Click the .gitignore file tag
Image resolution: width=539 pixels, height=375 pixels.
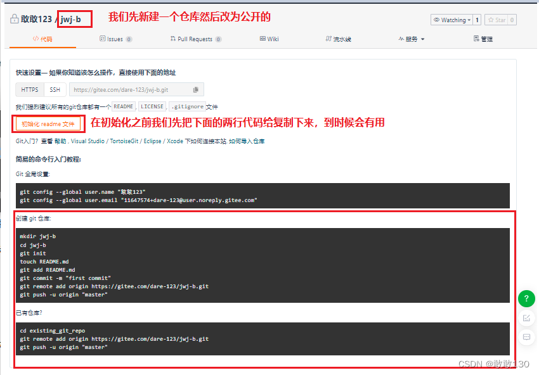point(187,106)
